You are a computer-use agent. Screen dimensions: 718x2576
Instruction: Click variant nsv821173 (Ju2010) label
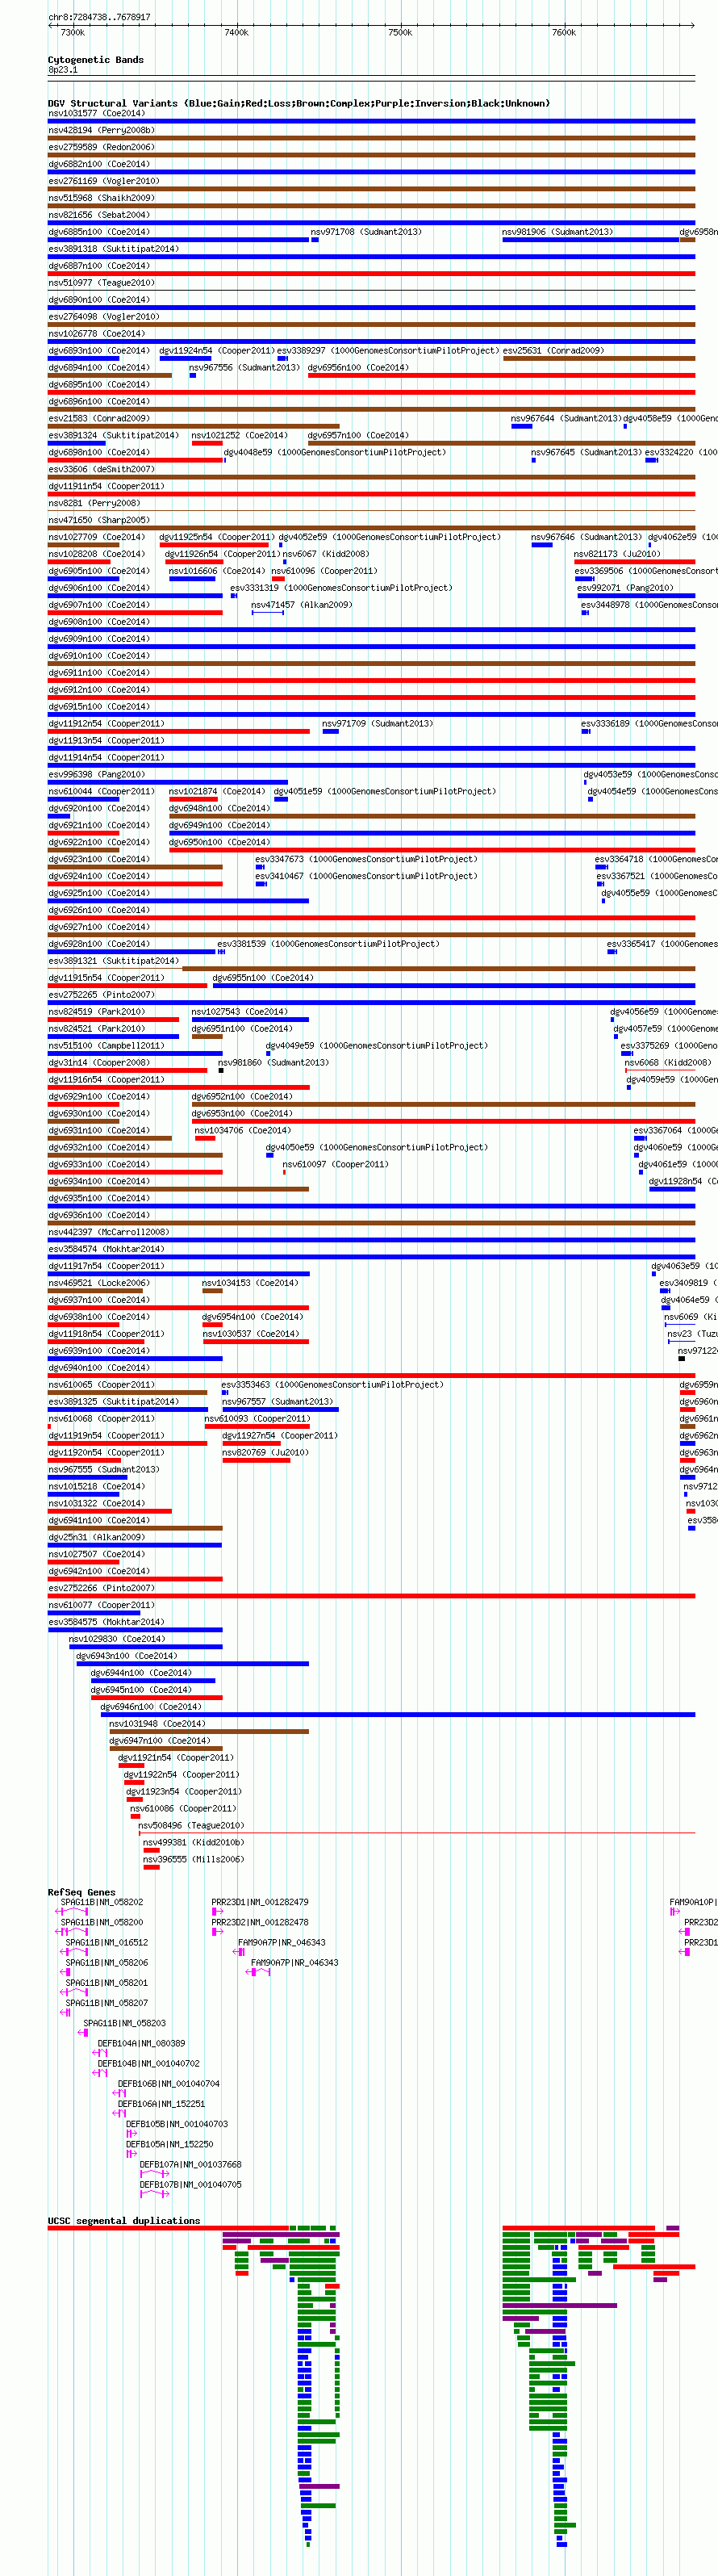tap(617, 554)
